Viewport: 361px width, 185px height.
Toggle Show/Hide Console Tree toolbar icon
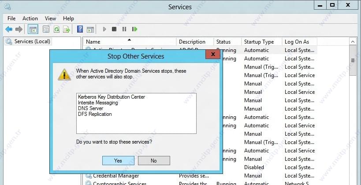click(x=33, y=29)
